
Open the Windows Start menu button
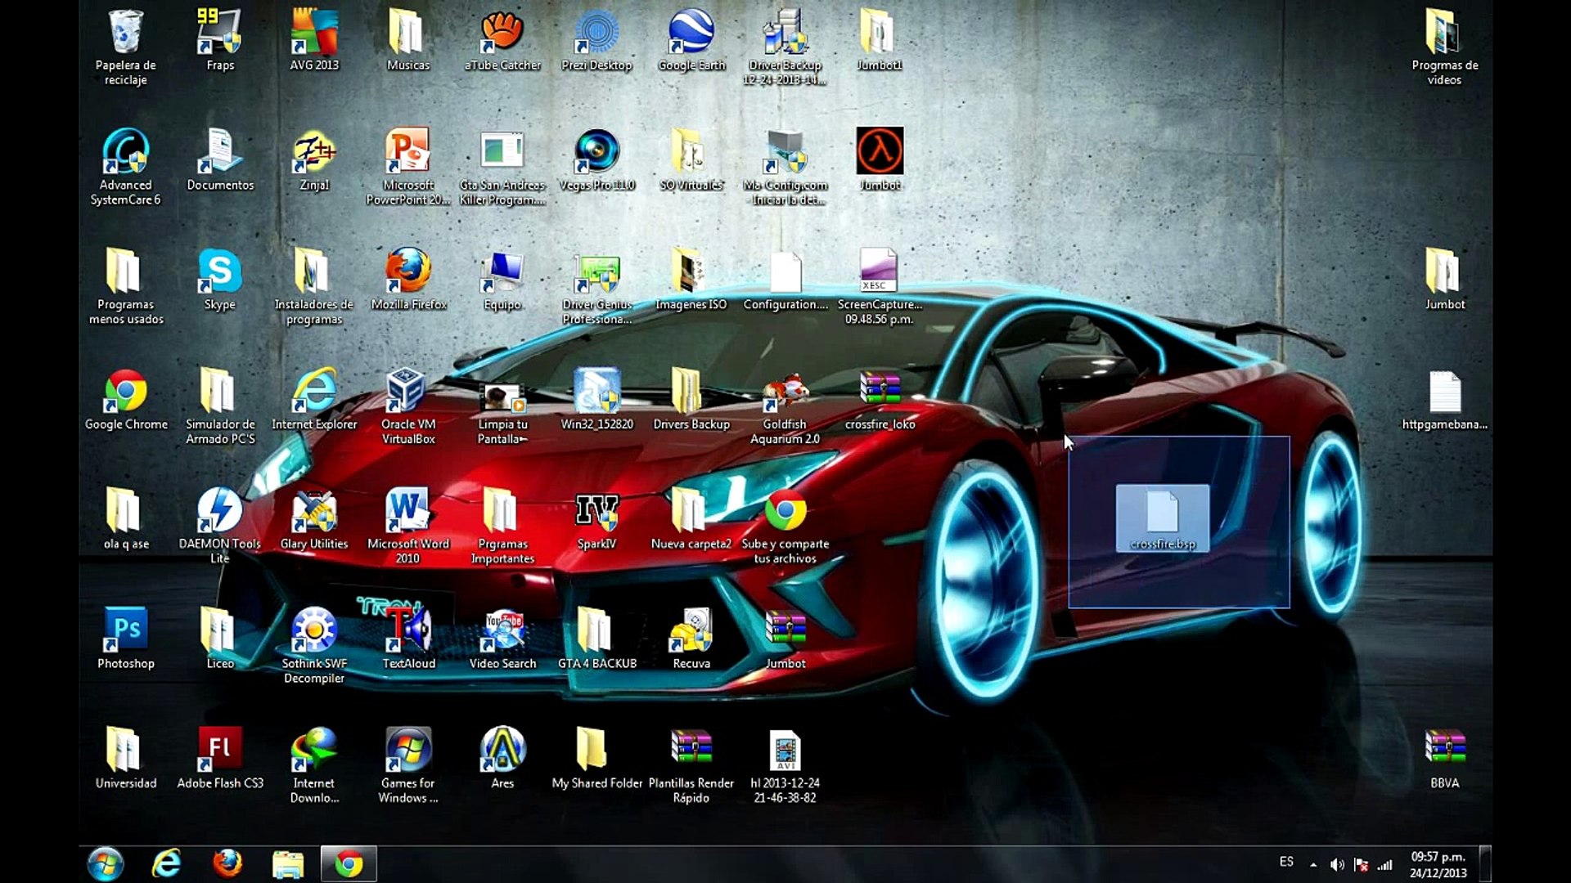[106, 863]
